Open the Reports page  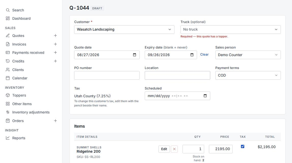pos(19,138)
